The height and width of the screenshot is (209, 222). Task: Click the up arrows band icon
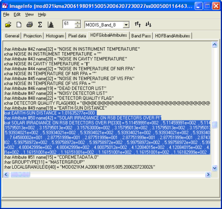(x=138, y=25)
